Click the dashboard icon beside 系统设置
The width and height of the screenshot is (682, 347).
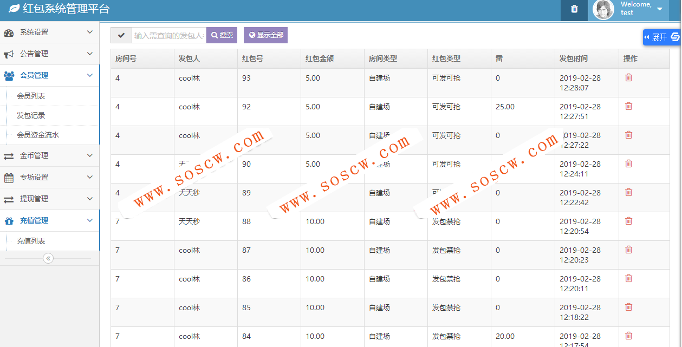(x=9, y=32)
